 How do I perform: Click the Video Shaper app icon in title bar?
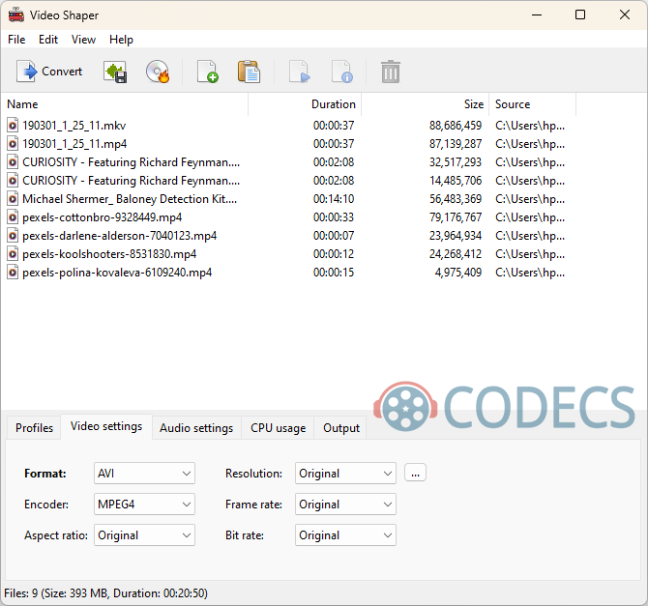[16, 14]
